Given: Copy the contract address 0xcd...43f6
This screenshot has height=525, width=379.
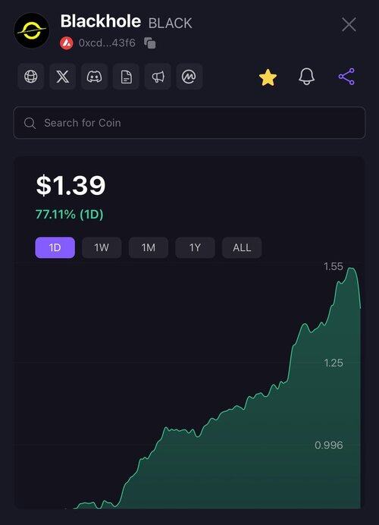Looking at the screenshot, I should pos(150,43).
